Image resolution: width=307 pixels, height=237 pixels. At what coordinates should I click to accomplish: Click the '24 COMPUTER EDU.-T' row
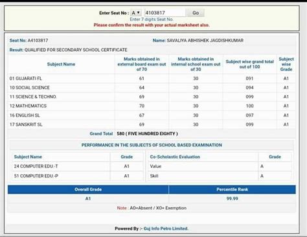coord(78,166)
